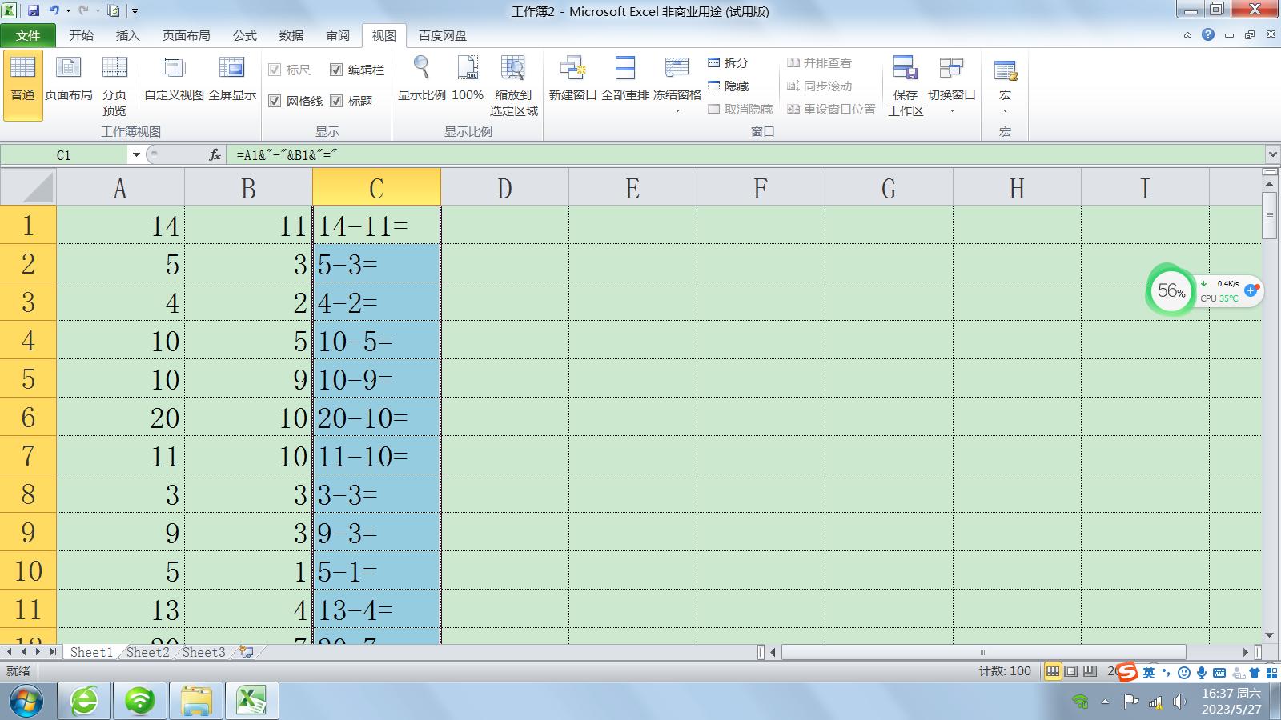The width and height of the screenshot is (1281, 720).
Task: Click the formula bar input field
Action: coord(721,155)
